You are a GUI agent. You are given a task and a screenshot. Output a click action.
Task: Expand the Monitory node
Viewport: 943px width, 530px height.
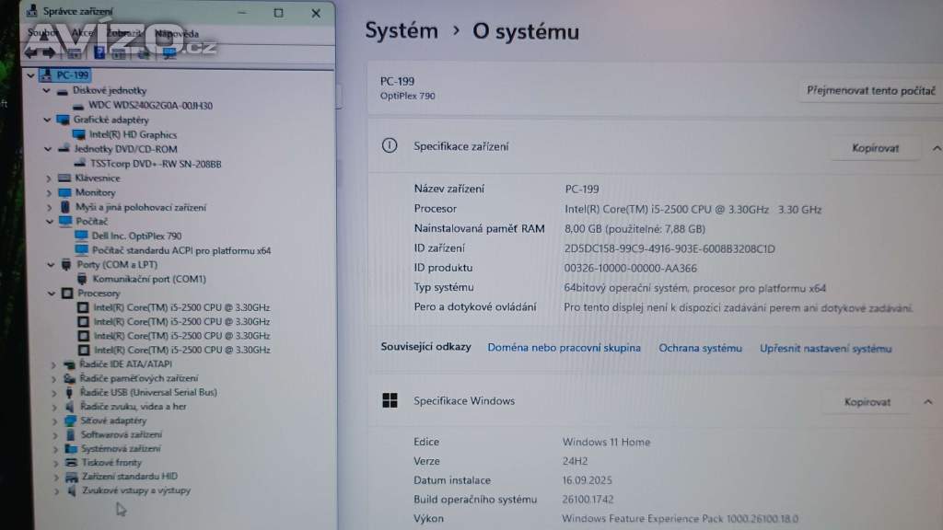50,193
